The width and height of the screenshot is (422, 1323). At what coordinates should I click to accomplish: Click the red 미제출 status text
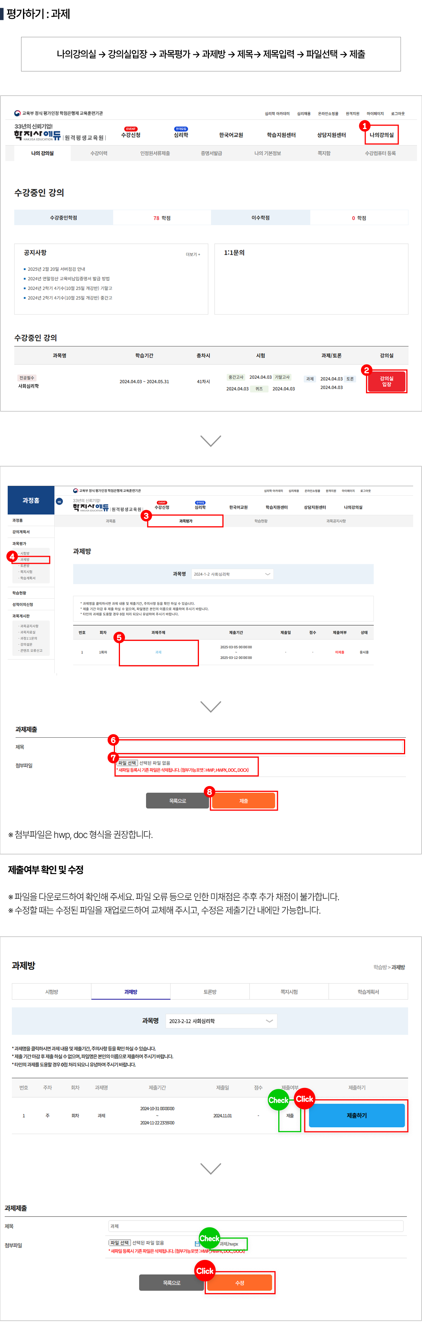(340, 652)
